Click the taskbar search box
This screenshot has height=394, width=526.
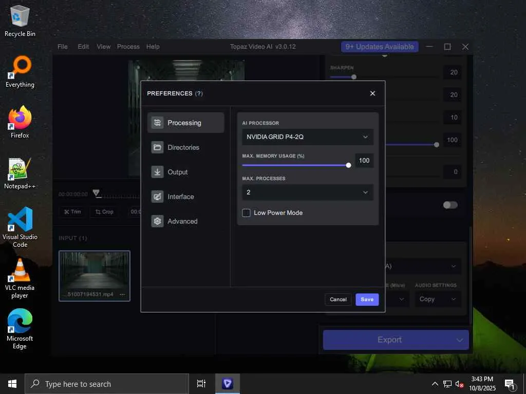tap(107, 384)
